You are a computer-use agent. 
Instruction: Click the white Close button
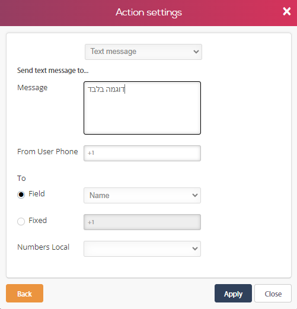pos(273,294)
